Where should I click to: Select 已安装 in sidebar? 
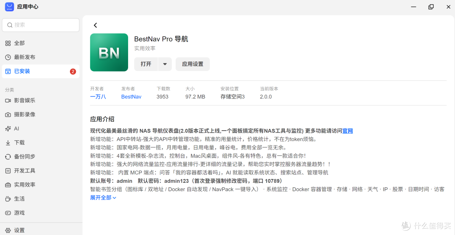click(40, 71)
